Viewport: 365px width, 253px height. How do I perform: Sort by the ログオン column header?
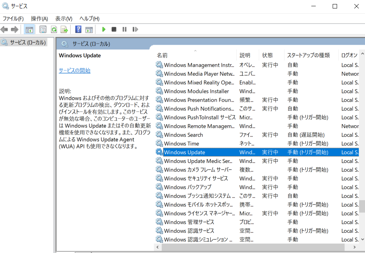pyautogui.click(x=349, y=55)
